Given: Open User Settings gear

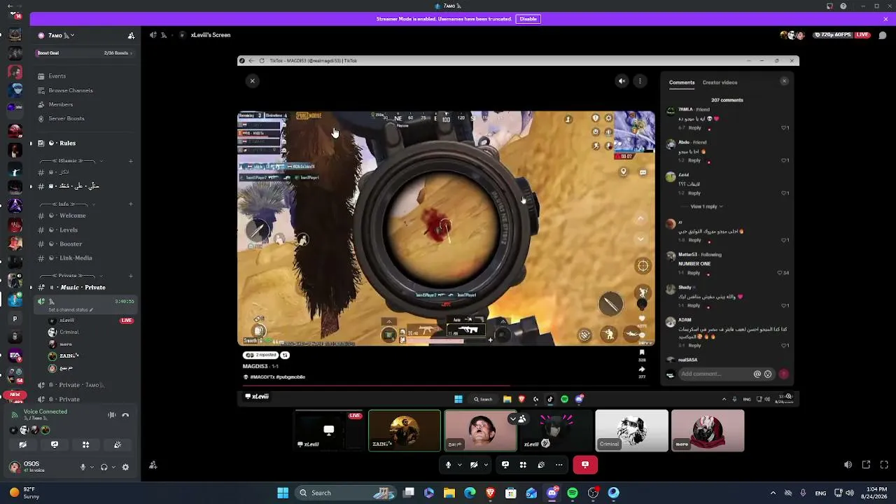Looking at the screenshot, I should (125, 467).
